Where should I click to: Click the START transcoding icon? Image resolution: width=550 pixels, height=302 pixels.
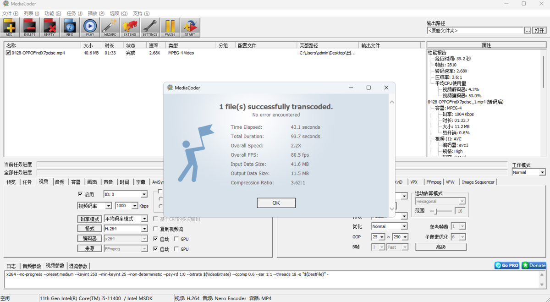pos(190,27)
